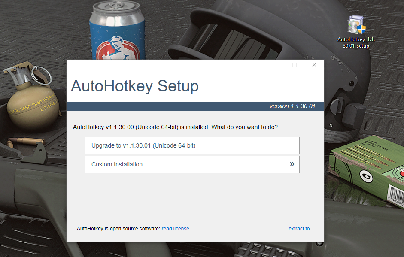Screen dimensions: 404x257
Task: Open the AutoHotkey_1.1.30.01_setup desktop icon
Action: click(356, 32)
